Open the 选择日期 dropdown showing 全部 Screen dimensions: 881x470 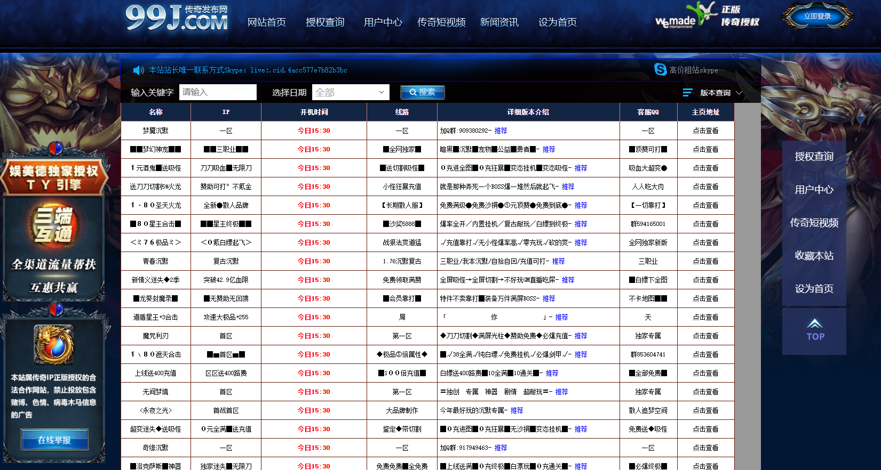click(x=351, y=92)
